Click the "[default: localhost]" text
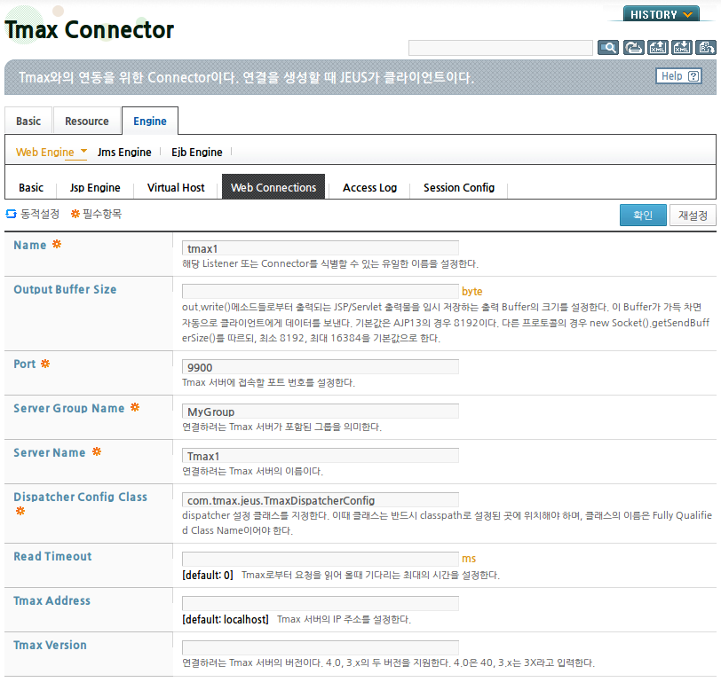Screen dimensions: 721x682 pyautogui.click(x=226, y=620)
